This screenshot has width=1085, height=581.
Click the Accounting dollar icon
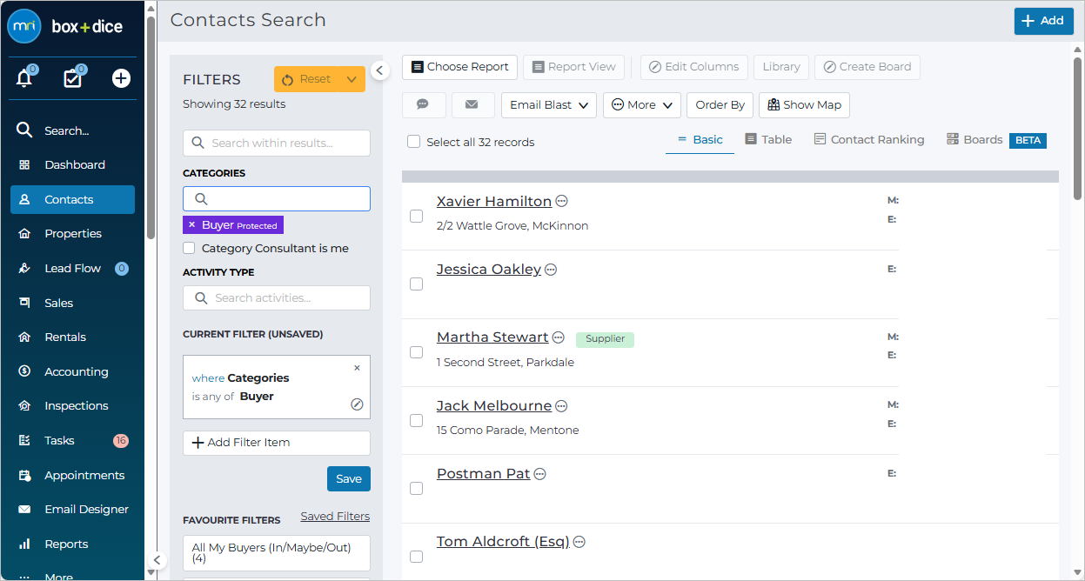tap(24, 371)
